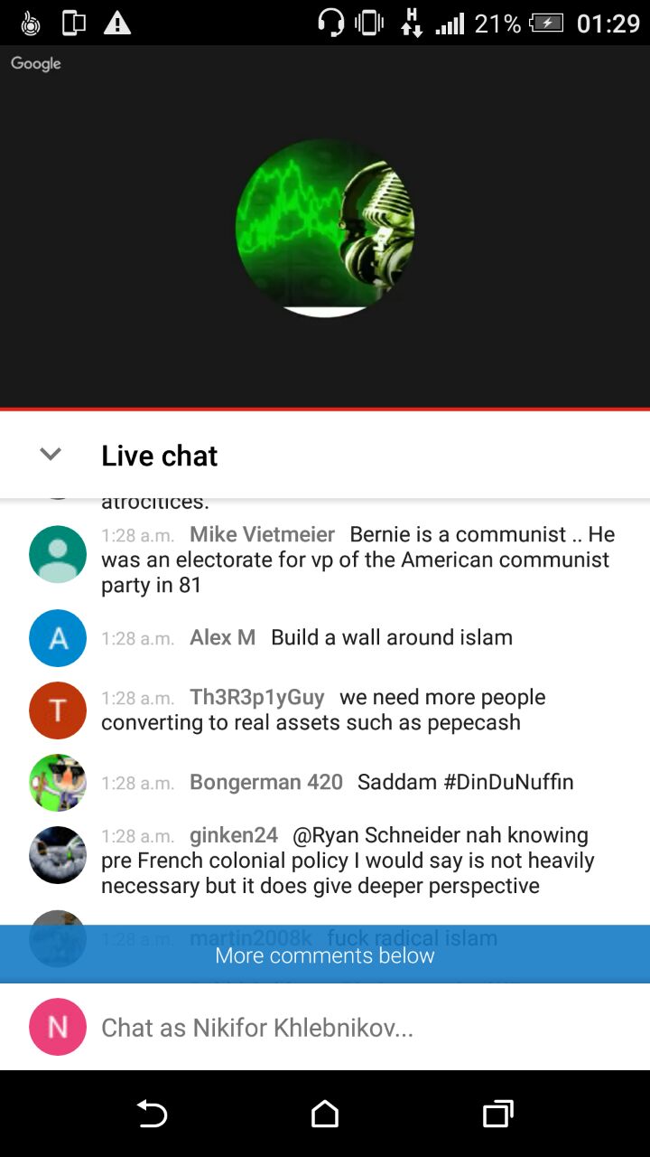Tap ginken24's cat avatar
This screenshot has width=650, height=1157.
tap(58, 855)
